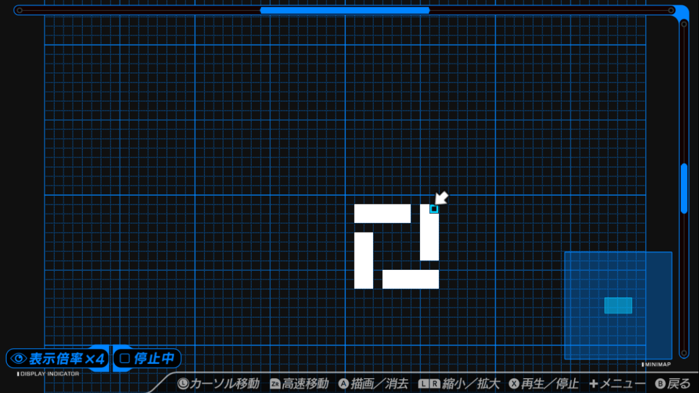Toggle the cyan-highlighted cell under the cursor
Image resolution: width=699 pixels, height=393 pixels.
pyautogui.click(x=434, y=209)
